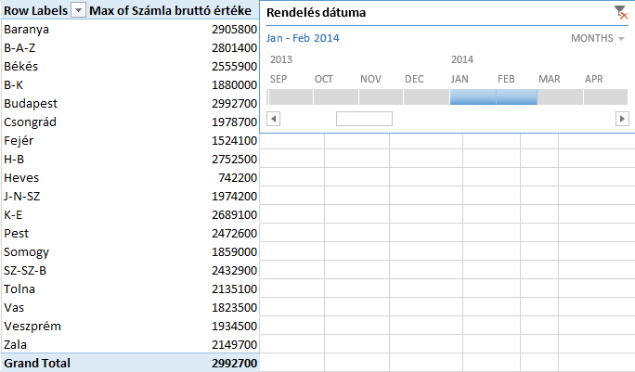This screenshot has height=372, width=635.
Task: Select the JAN 2014 timeline segment
Action: coord(473,97)
